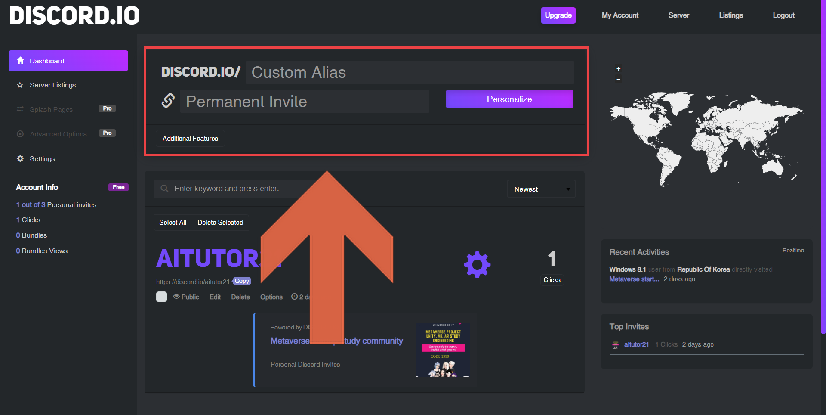
Task: Click the Realtime label
Action: tap(793, 251)
